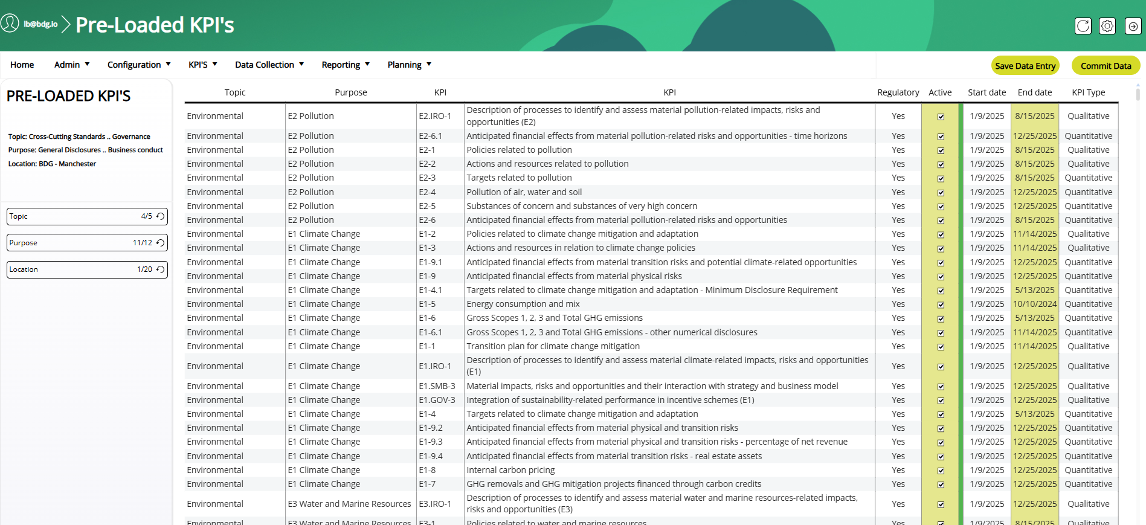This screenshot has height=525, width=1146.
Task: Uncheck Active for KPI E2.IRO-1
Action: click(941, 117)
